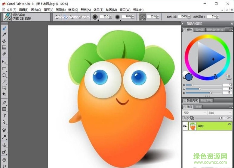
Task: Open the brush size 20.0 dropdown
Action: click(110, 17)
